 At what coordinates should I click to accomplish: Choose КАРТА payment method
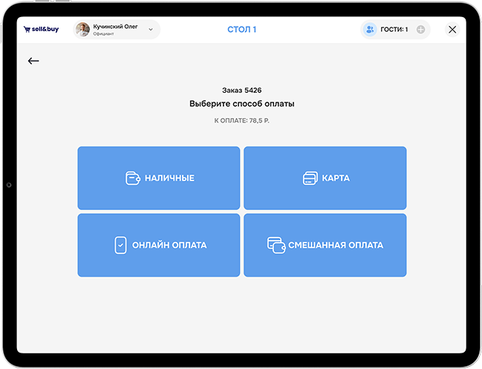click(x=325, y=178)
